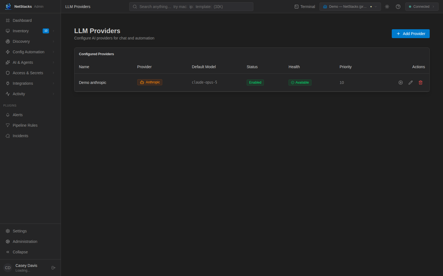Viewport: 443px width, 276px height.
Task: Open Dashboard in the sidebar
Action: 30,20
